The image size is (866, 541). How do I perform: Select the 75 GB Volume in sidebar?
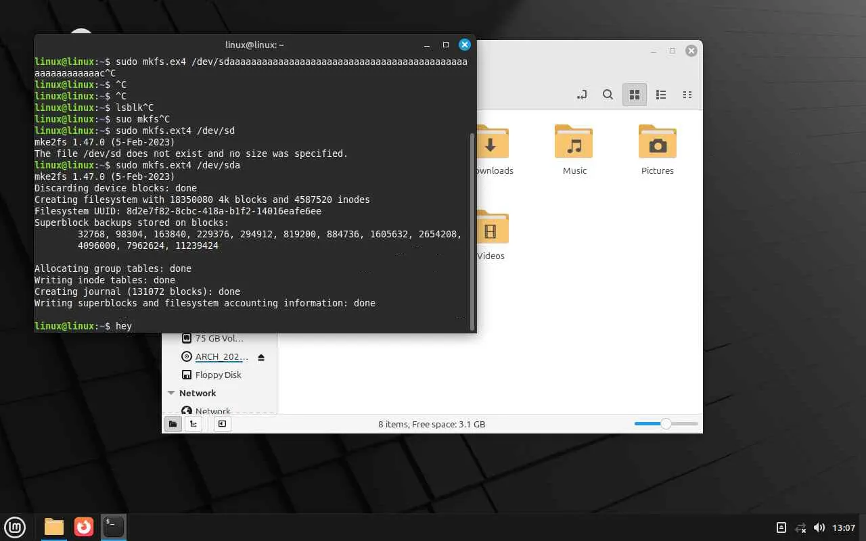[219, 338]
